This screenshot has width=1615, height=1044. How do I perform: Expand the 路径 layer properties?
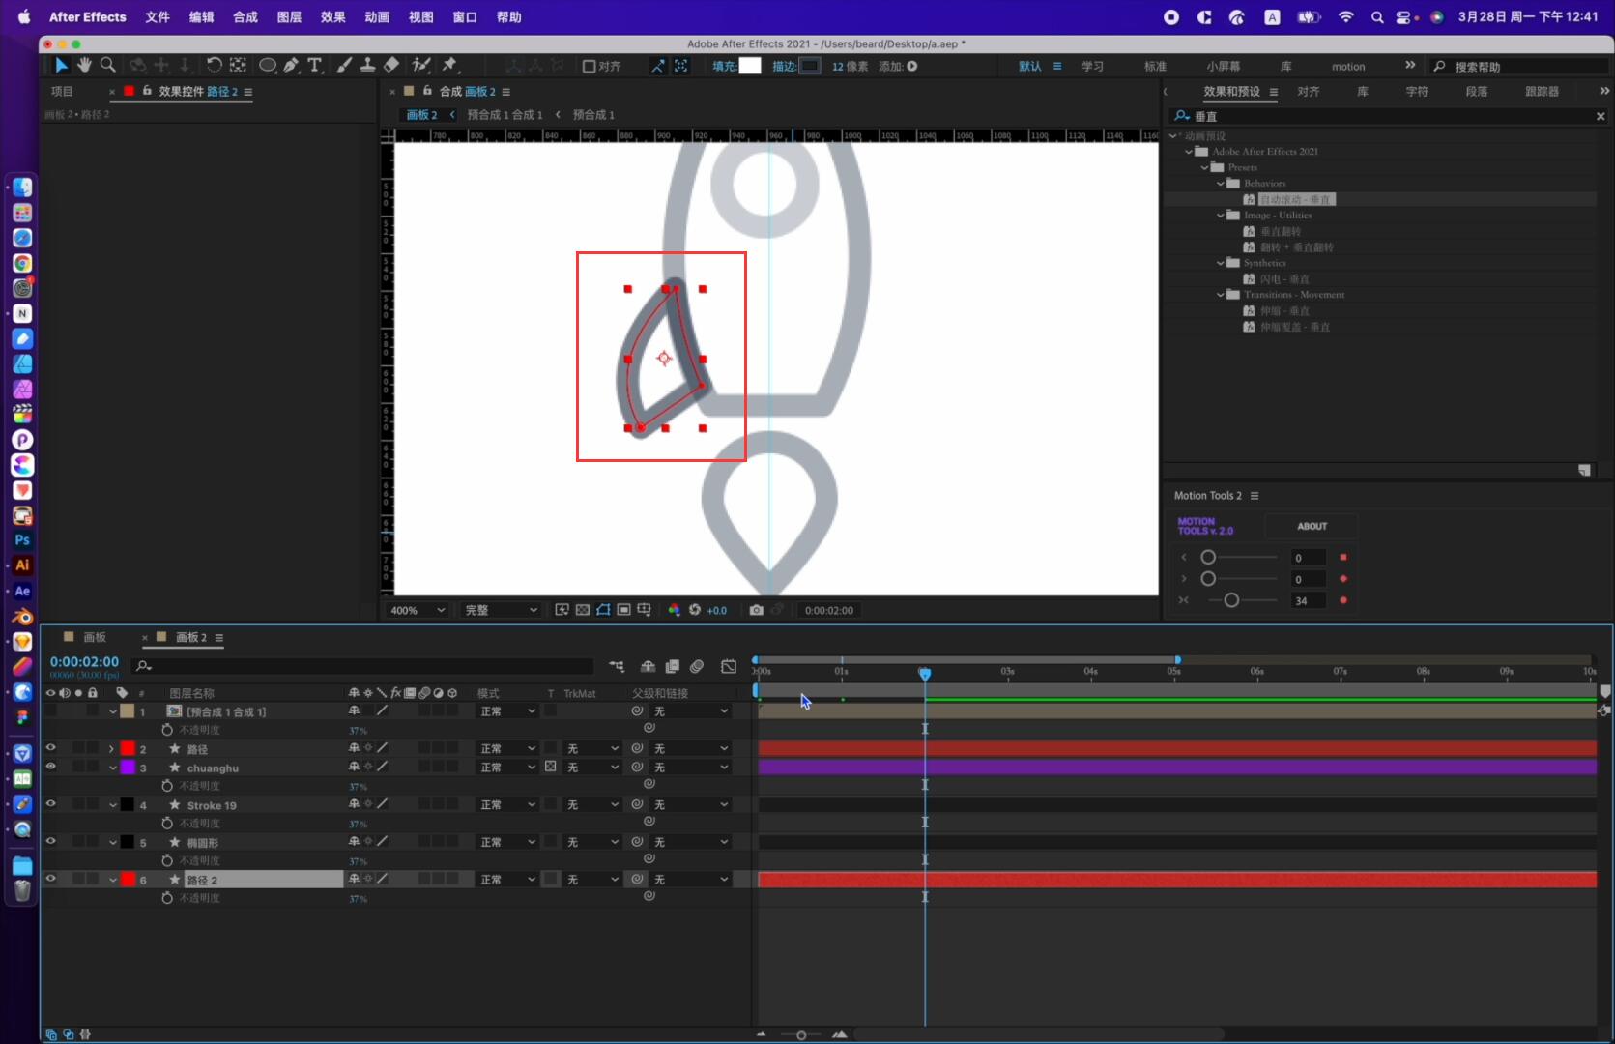113,749
